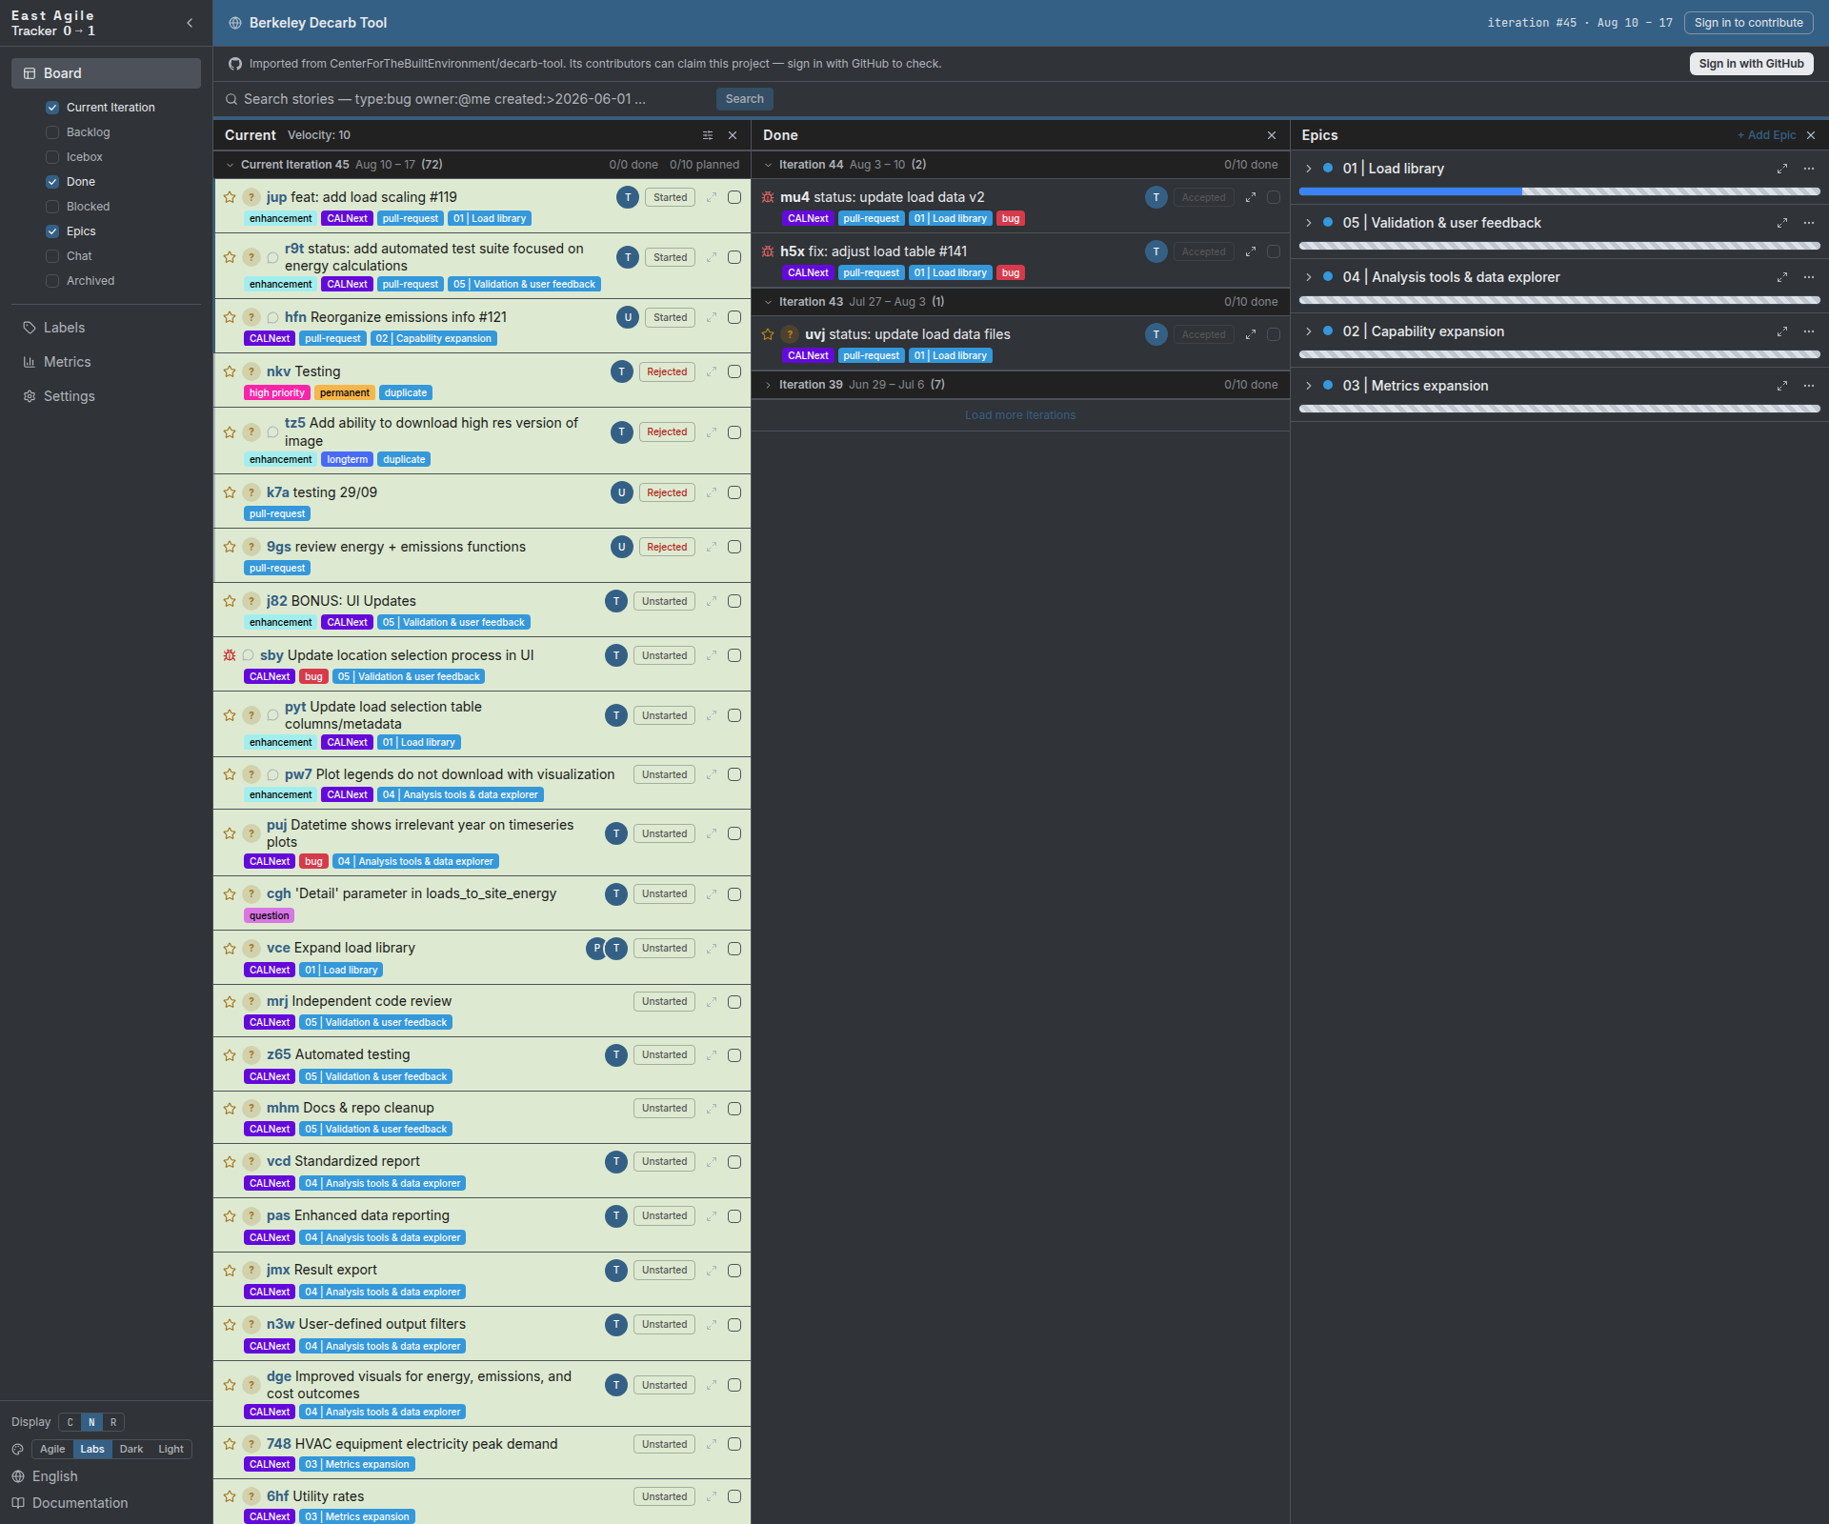Image resolution: width=1829 pixels, height=1524 pixels.
Task: Open Labels in the sidebar
Action: 106,328
